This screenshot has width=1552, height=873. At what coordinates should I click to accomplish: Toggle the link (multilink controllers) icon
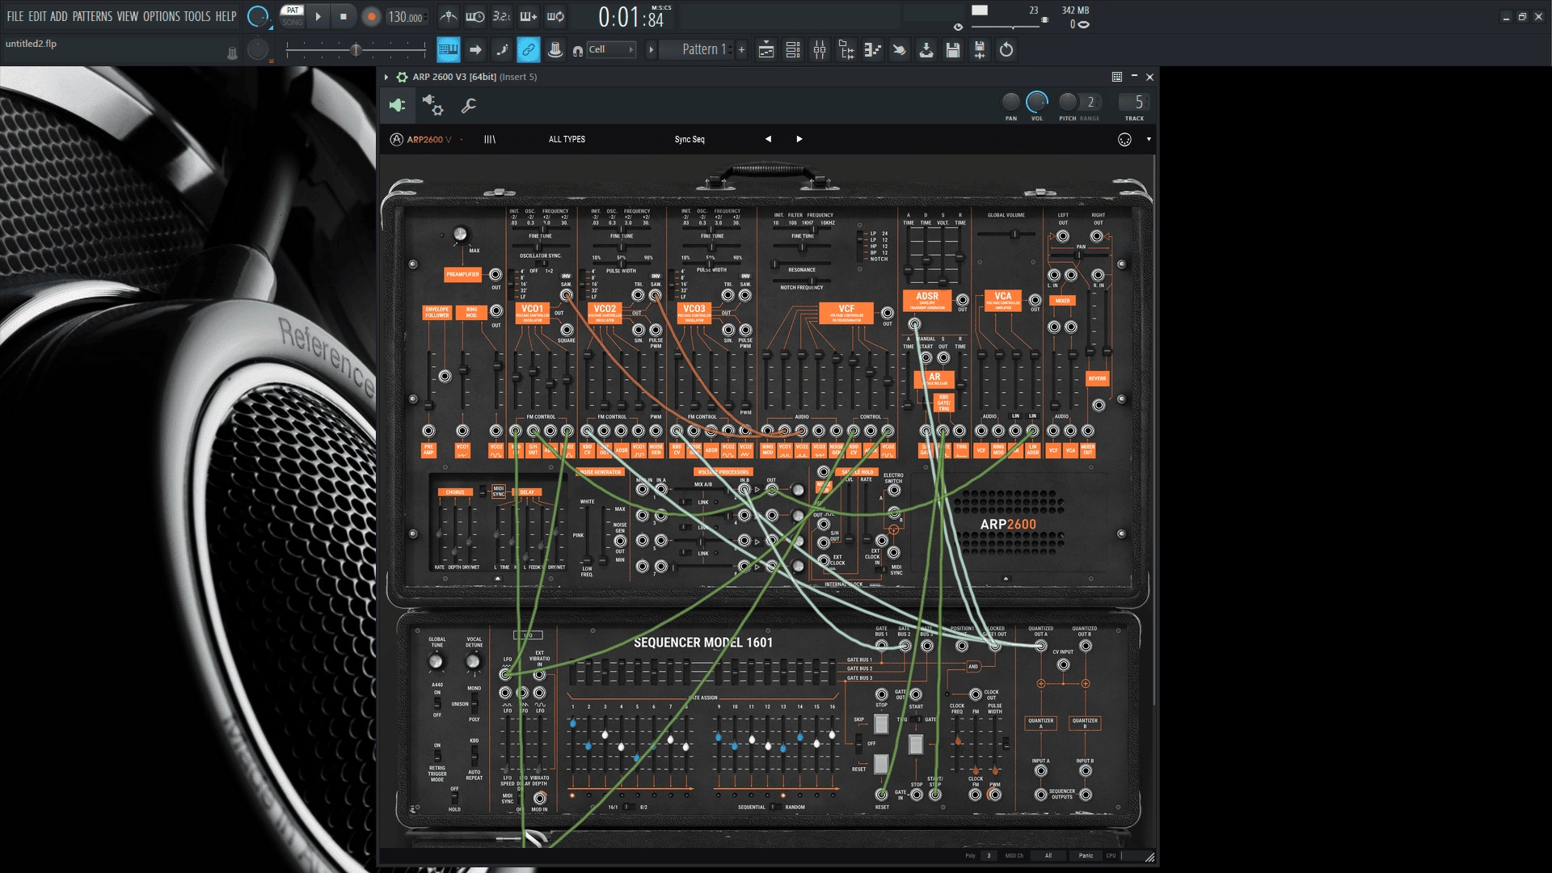[529, 49]
